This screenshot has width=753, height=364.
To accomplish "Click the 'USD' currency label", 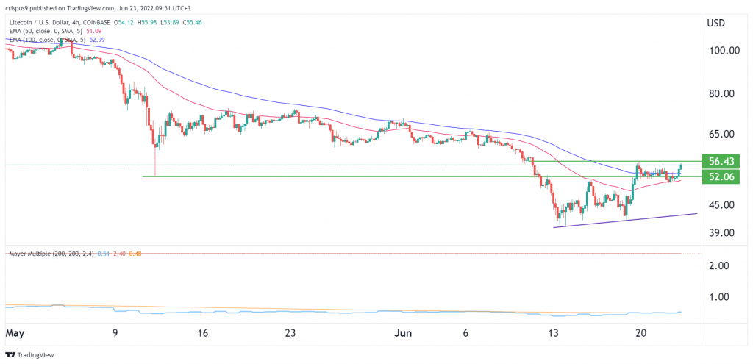I will click(x=716, y=23).
